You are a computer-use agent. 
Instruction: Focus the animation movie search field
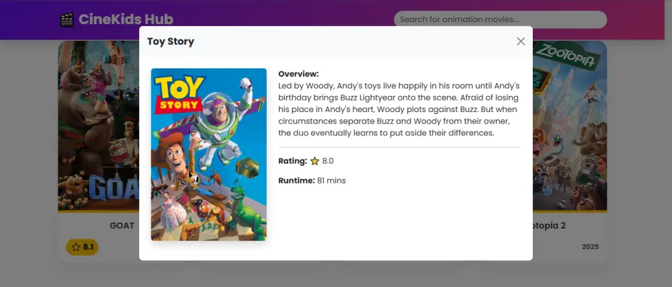coord(500,19)
